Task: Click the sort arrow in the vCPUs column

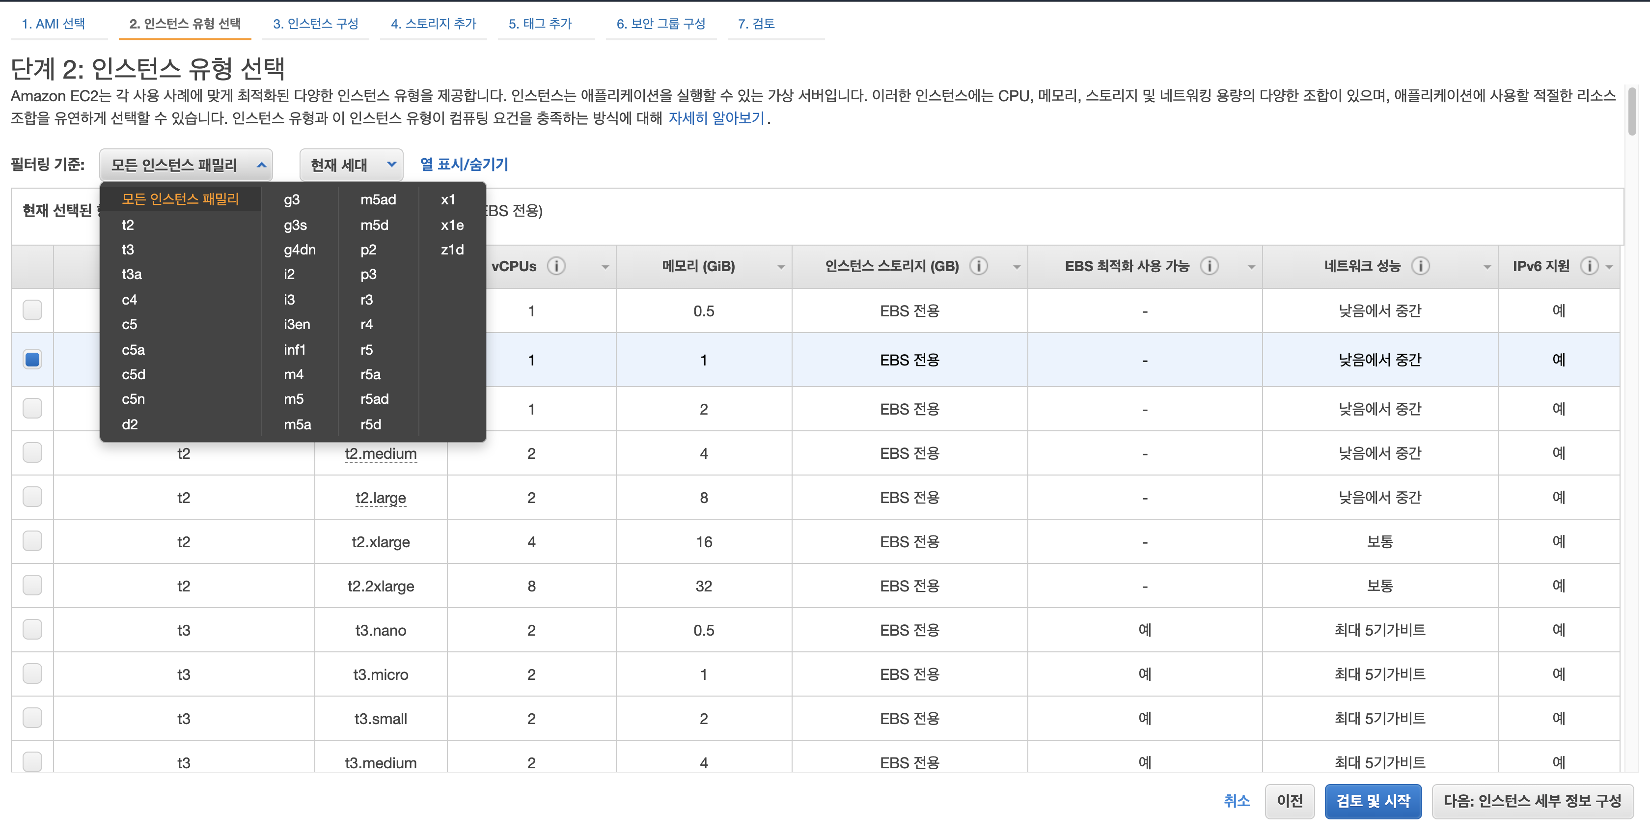Action: [605, 267]
